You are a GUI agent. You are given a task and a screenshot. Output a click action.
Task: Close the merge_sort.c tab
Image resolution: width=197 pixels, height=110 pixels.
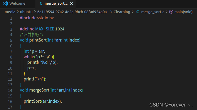72,4
